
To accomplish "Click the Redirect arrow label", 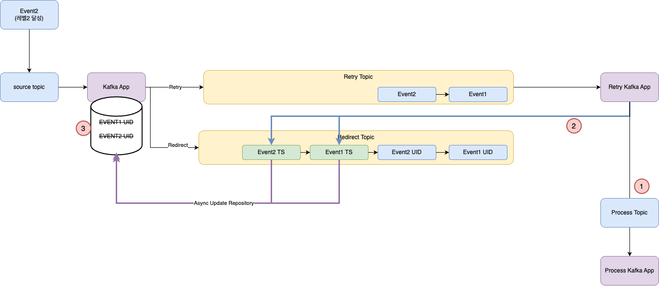I will pyautogui.click(x=178, y=145).
